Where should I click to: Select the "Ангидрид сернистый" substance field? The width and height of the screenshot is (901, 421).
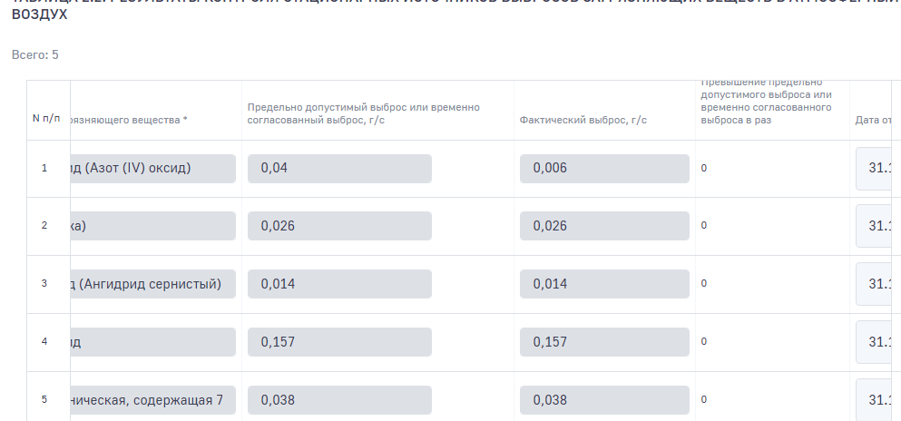point(152,284)
